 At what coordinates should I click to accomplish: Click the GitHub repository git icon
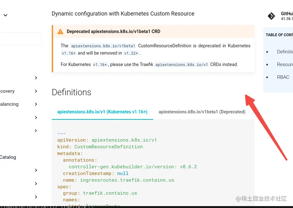coord(271,16)
